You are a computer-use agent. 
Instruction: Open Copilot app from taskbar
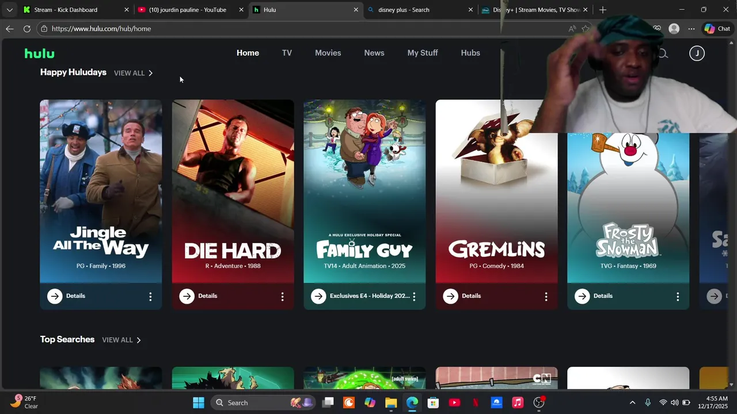point(370,402)
